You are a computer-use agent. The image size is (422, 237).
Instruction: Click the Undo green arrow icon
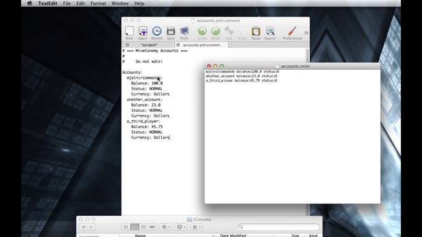[202, 32]
